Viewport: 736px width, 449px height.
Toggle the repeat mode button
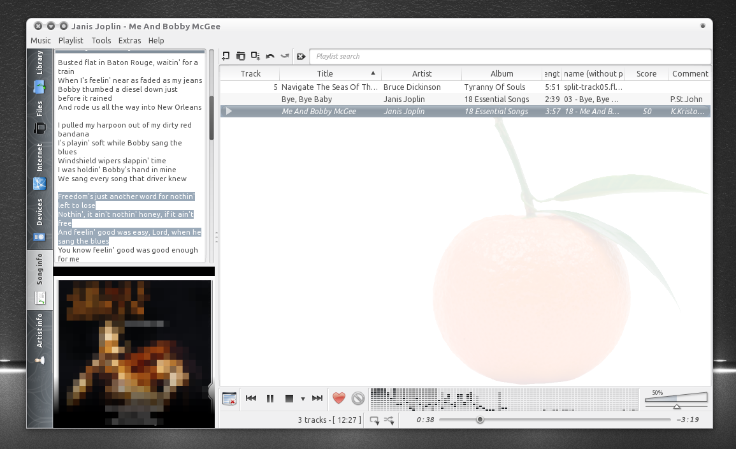pos(374,420)
